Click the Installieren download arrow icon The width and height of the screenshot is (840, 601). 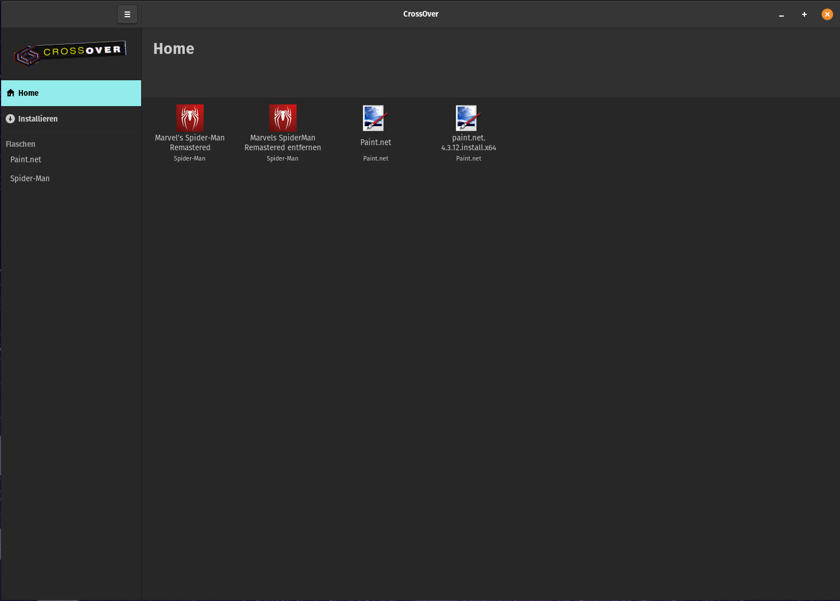point(10,119)
